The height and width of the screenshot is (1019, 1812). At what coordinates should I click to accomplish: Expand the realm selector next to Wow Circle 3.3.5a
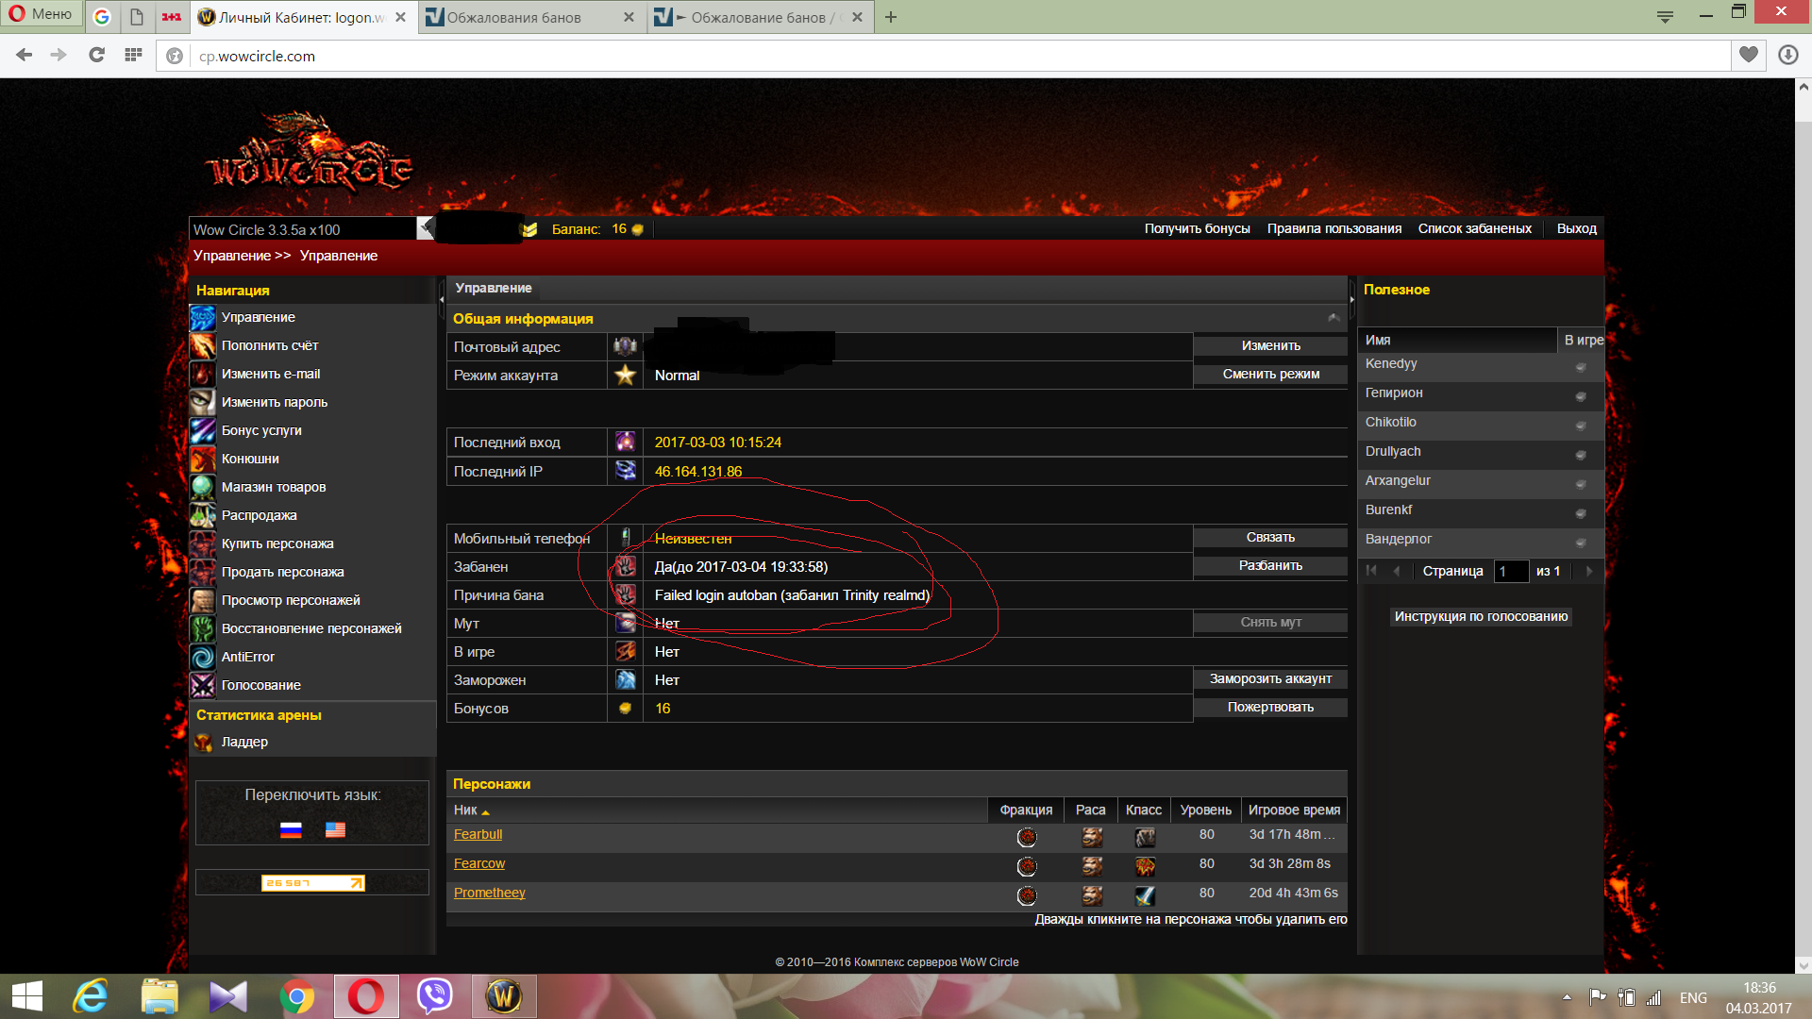tap(426, 228)
